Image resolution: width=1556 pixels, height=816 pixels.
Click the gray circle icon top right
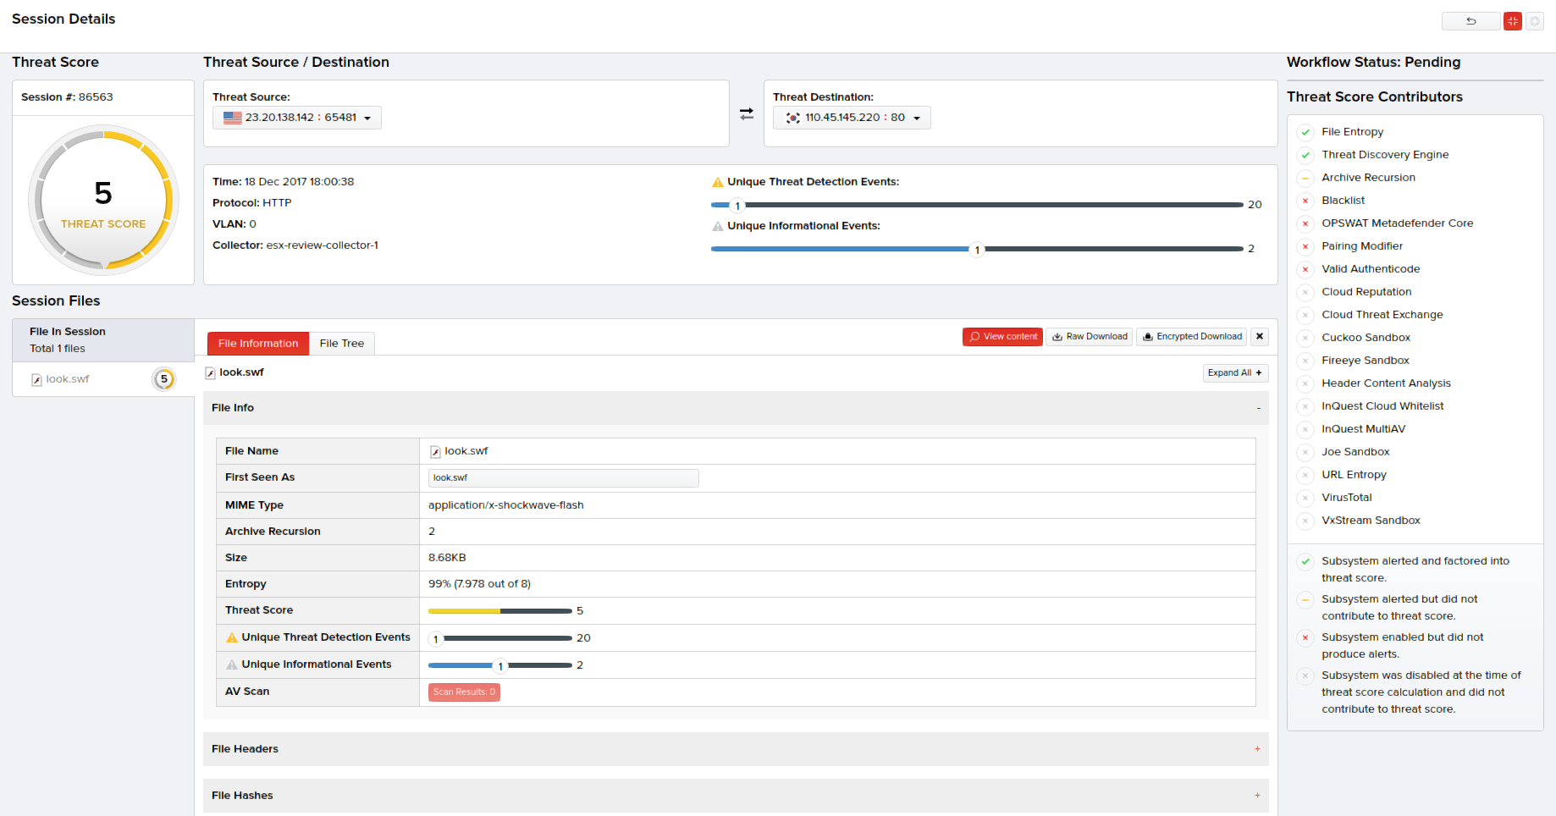[x=1534, y=21]
